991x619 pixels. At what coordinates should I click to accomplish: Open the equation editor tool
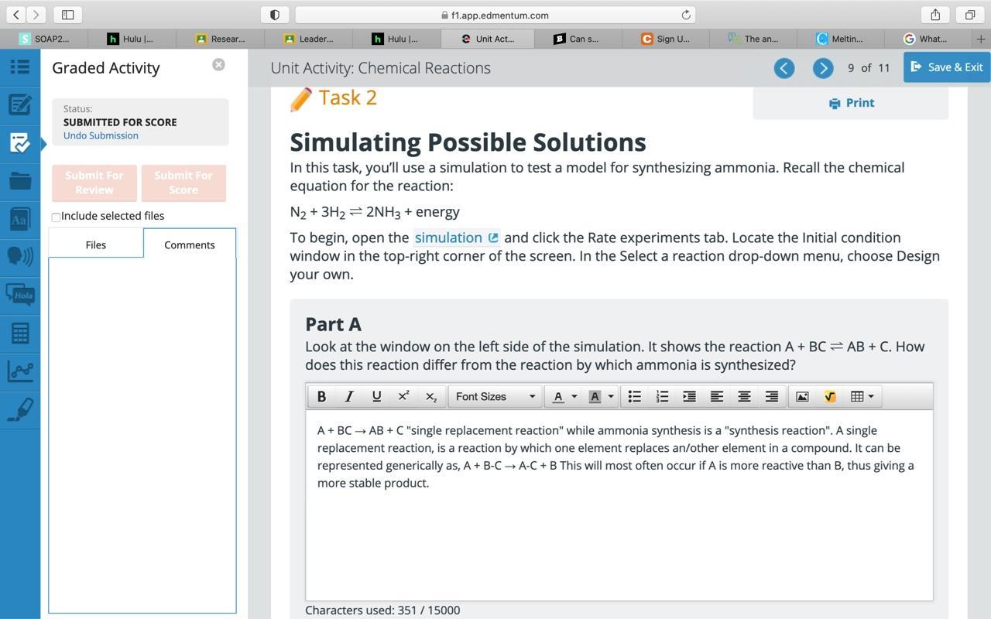click(830, 396)
